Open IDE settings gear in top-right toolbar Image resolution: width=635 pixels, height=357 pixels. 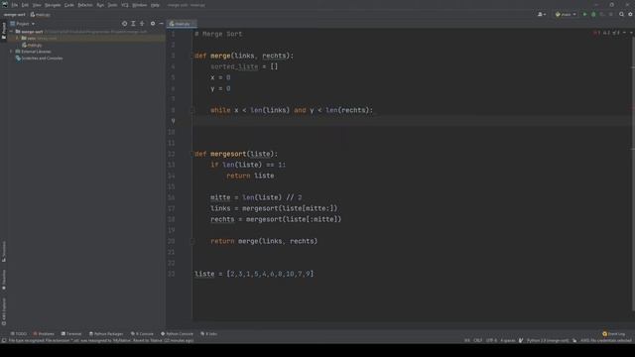coord(630,14)
